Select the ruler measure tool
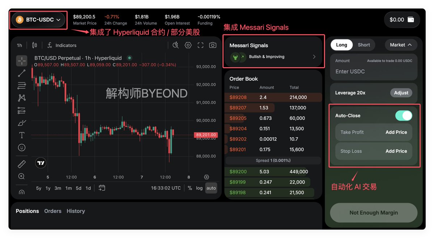This screenshot has height=238, width=434. [22, 164]
